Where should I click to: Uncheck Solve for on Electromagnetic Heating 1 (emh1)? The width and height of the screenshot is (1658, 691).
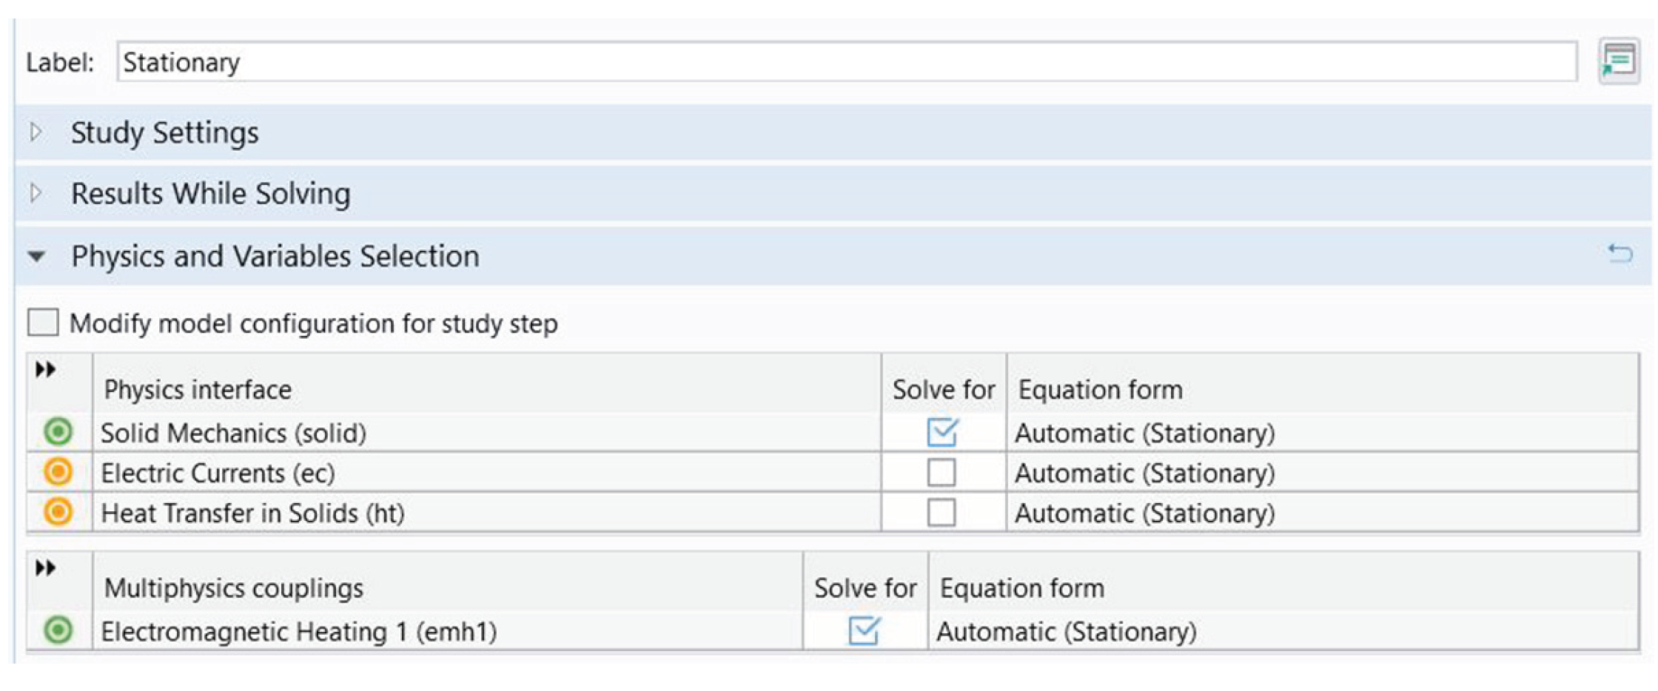coord(865,631)
